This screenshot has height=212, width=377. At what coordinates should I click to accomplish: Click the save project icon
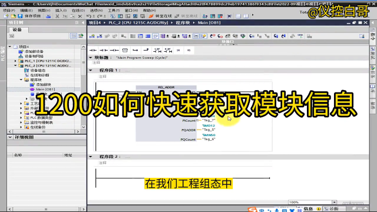click(20, 16)
